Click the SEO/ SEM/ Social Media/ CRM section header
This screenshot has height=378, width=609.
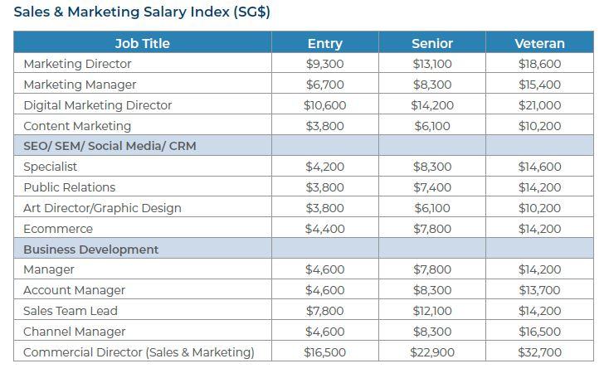[110, 146]
